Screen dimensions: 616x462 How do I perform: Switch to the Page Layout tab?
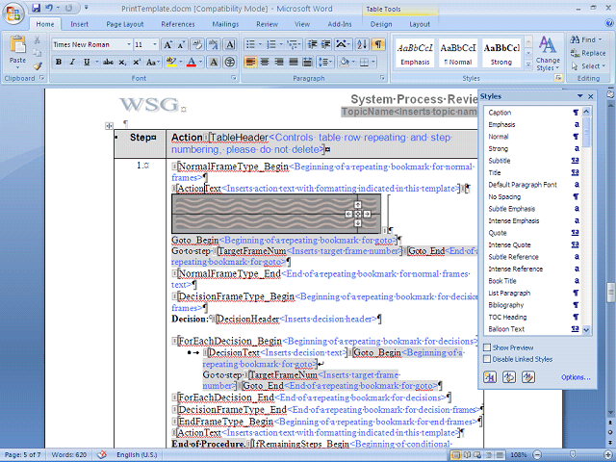[125, 24]
